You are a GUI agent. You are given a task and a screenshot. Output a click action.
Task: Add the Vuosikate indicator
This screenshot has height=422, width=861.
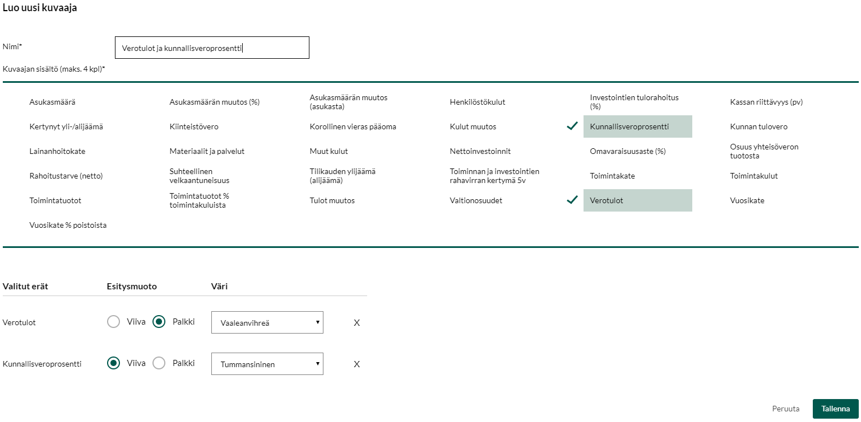coord(747,200)
